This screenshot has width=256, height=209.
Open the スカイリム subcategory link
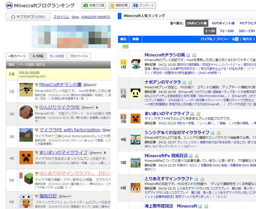(x=61, y=17)
